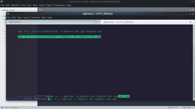The height and width of the screenshot is (109, 195).
Task: Change Tab Size: 4 in status bar
Action: point(172,107)
